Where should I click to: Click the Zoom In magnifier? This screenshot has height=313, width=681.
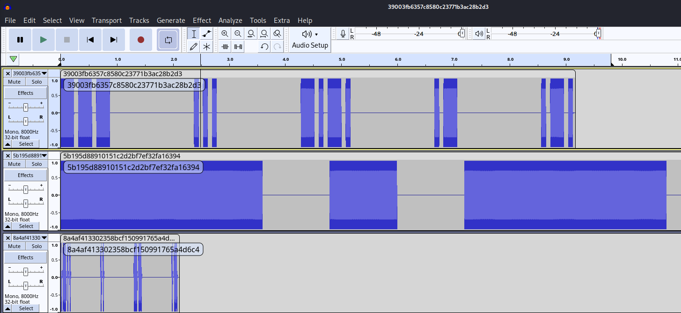(x=225, y=34)
